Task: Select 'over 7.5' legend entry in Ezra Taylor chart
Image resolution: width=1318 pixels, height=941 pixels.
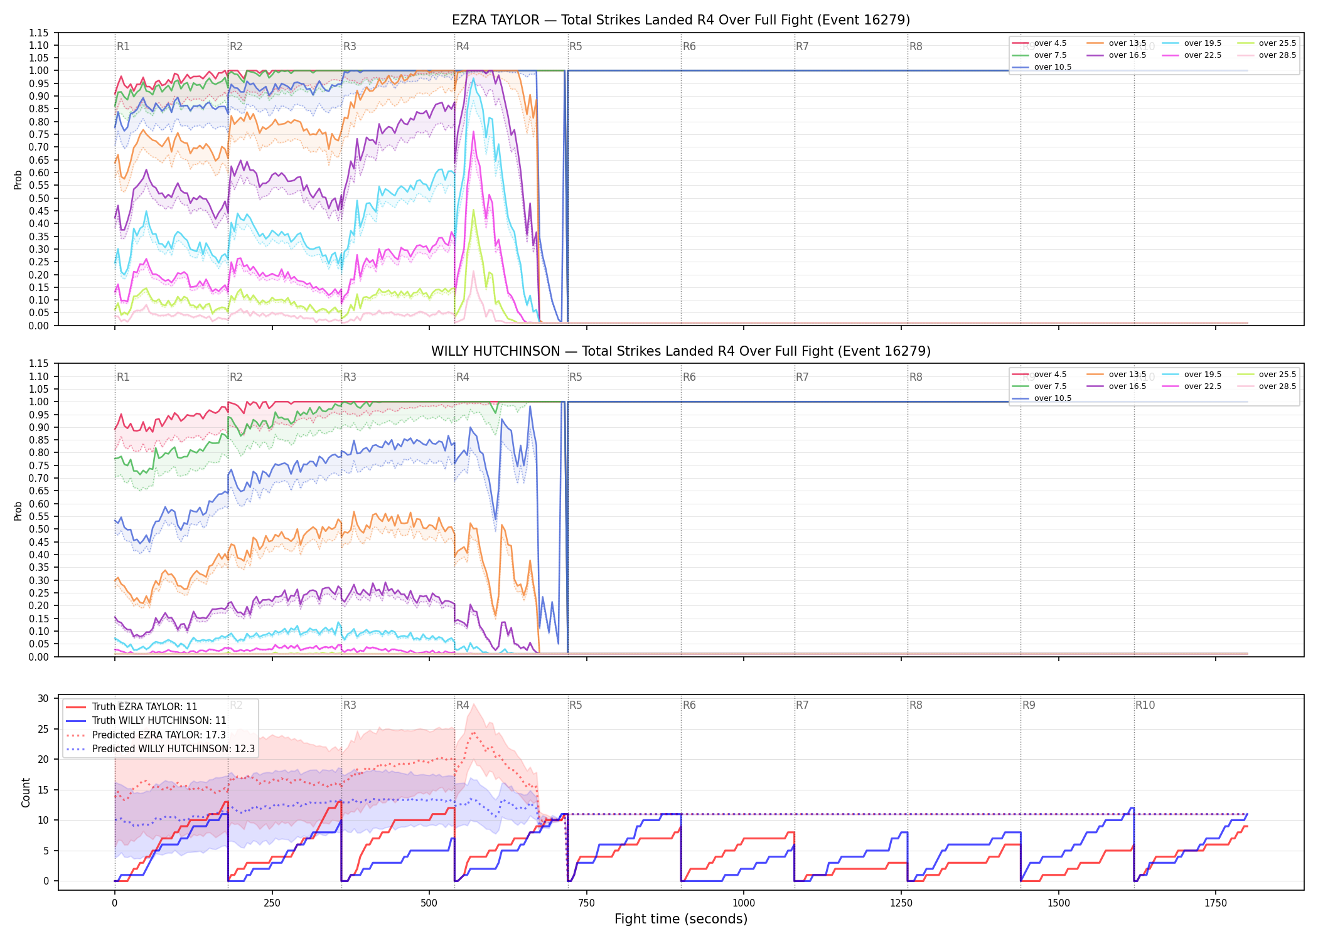Action: click(1039, 55)
